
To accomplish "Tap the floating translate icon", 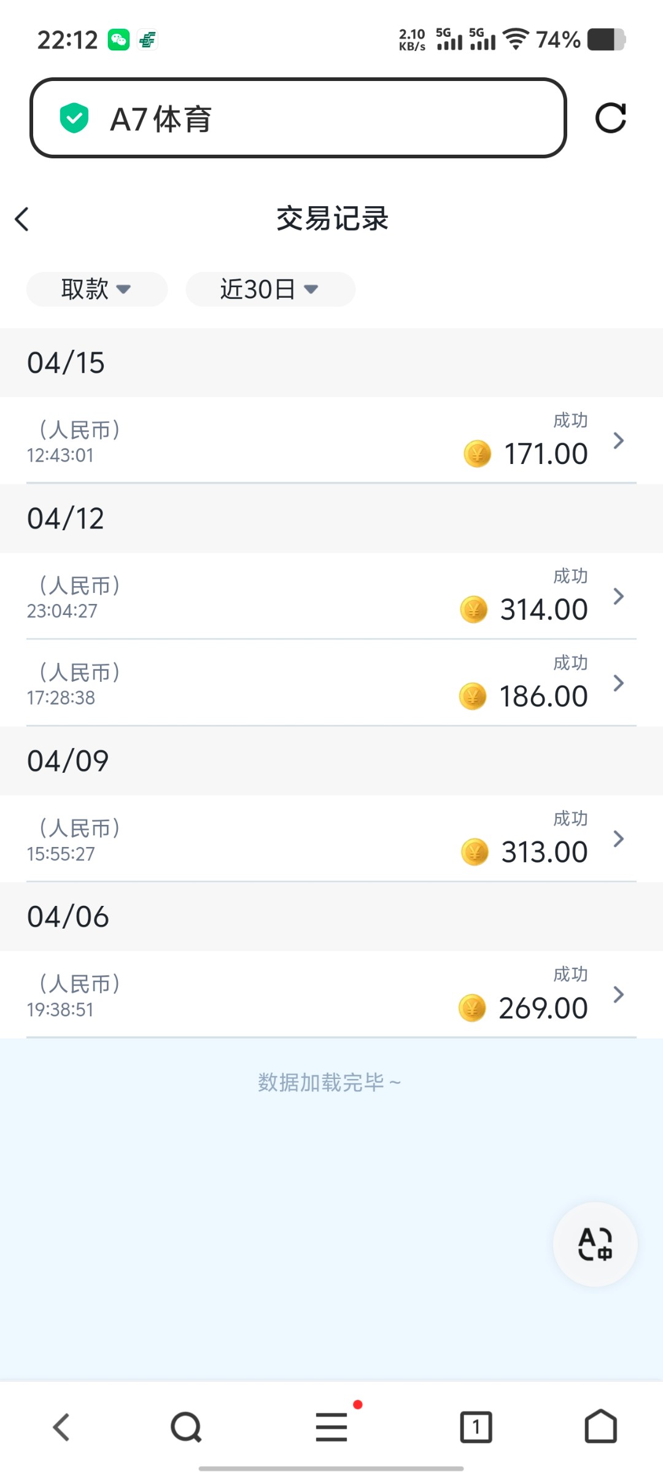I will (x=595, y=1244).
